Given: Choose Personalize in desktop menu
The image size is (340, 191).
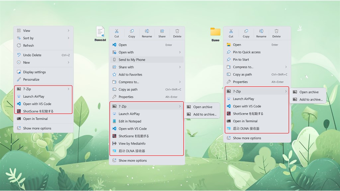Looking at the screenshot, I should coord(43,80).
